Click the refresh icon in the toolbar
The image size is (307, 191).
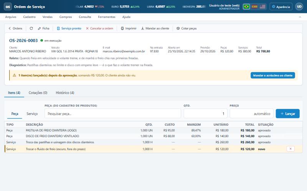31,28
